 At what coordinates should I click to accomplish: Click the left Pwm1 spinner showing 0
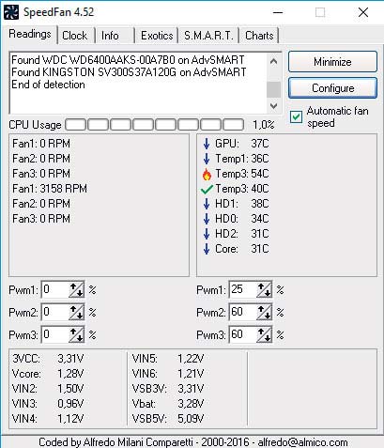[77, 289]
